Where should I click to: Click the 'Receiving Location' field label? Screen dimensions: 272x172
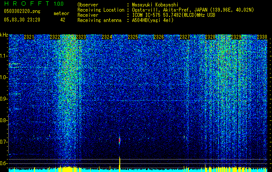[x=101, y=10]
